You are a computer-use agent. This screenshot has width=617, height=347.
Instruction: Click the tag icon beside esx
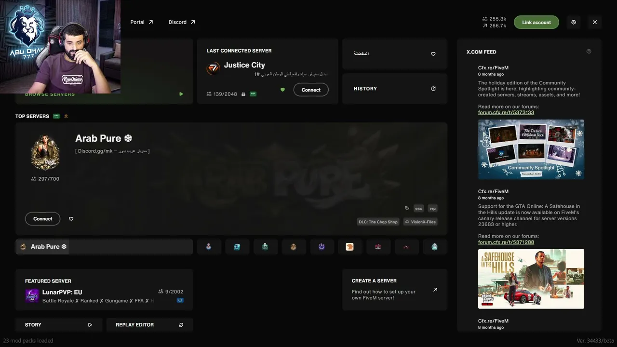pos(407,209)
